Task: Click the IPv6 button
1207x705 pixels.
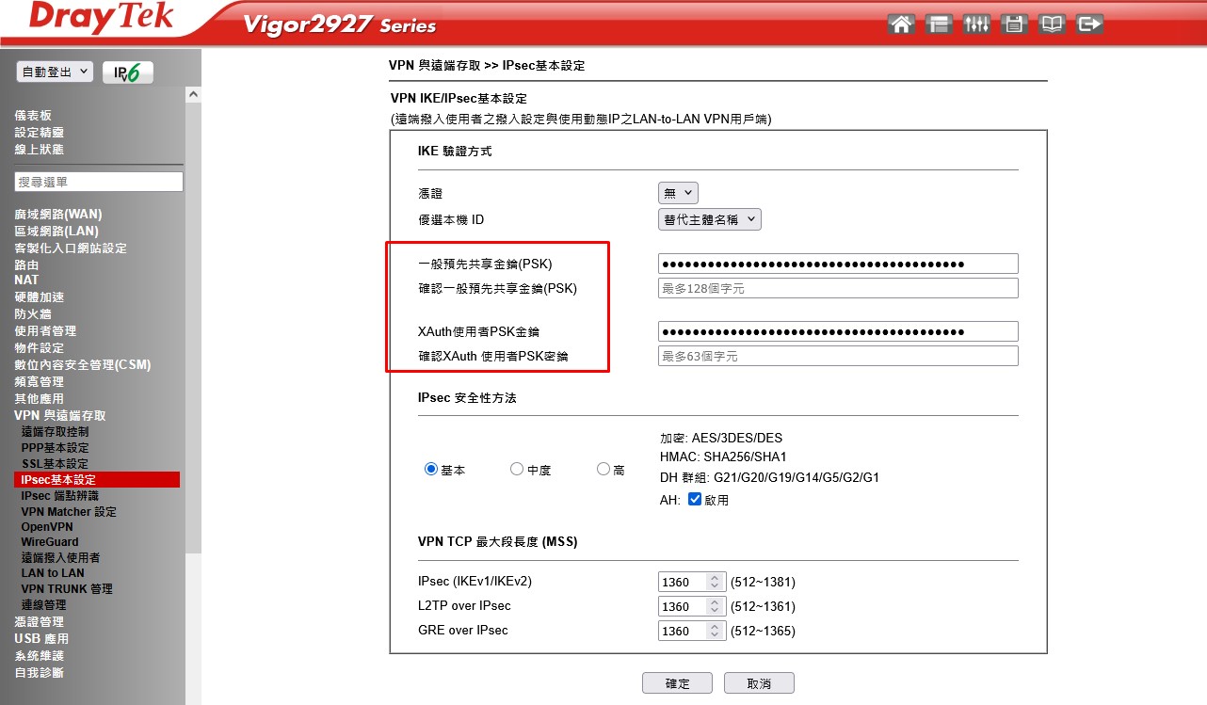Action: [x=127, y=72]
